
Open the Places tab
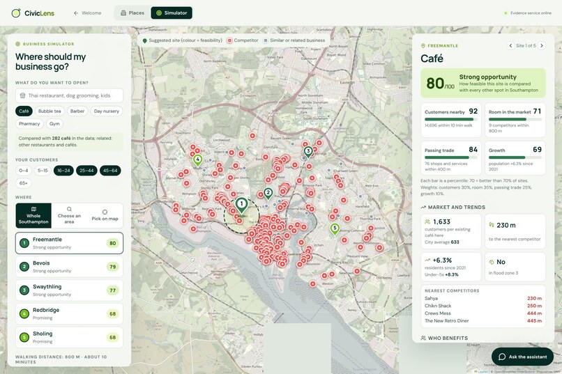pos(132,13)
